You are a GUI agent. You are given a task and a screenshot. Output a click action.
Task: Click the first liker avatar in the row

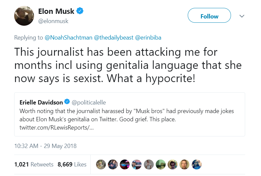pos(101,164)
